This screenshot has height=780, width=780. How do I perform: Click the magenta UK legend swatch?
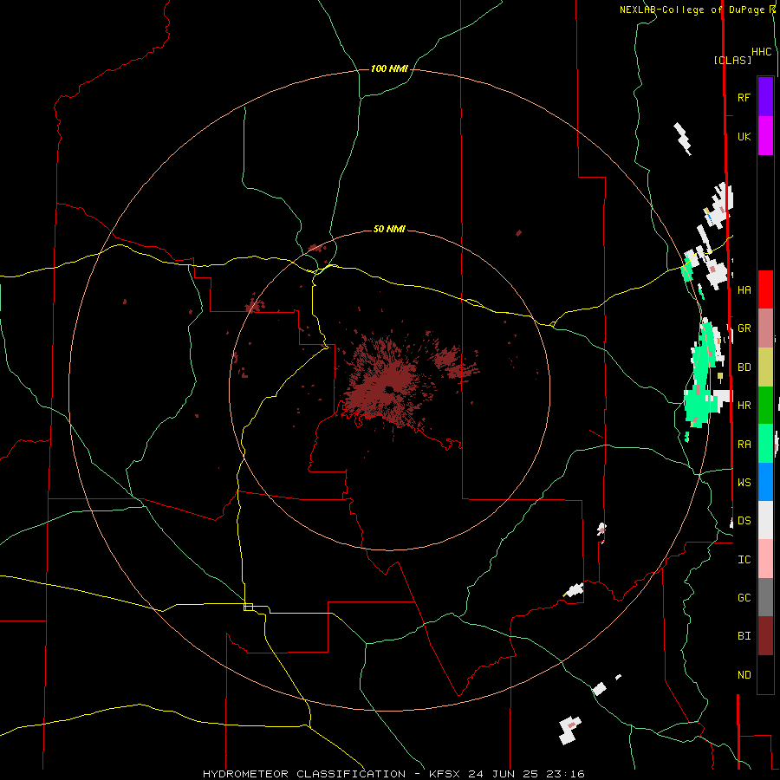pos(765,136)
